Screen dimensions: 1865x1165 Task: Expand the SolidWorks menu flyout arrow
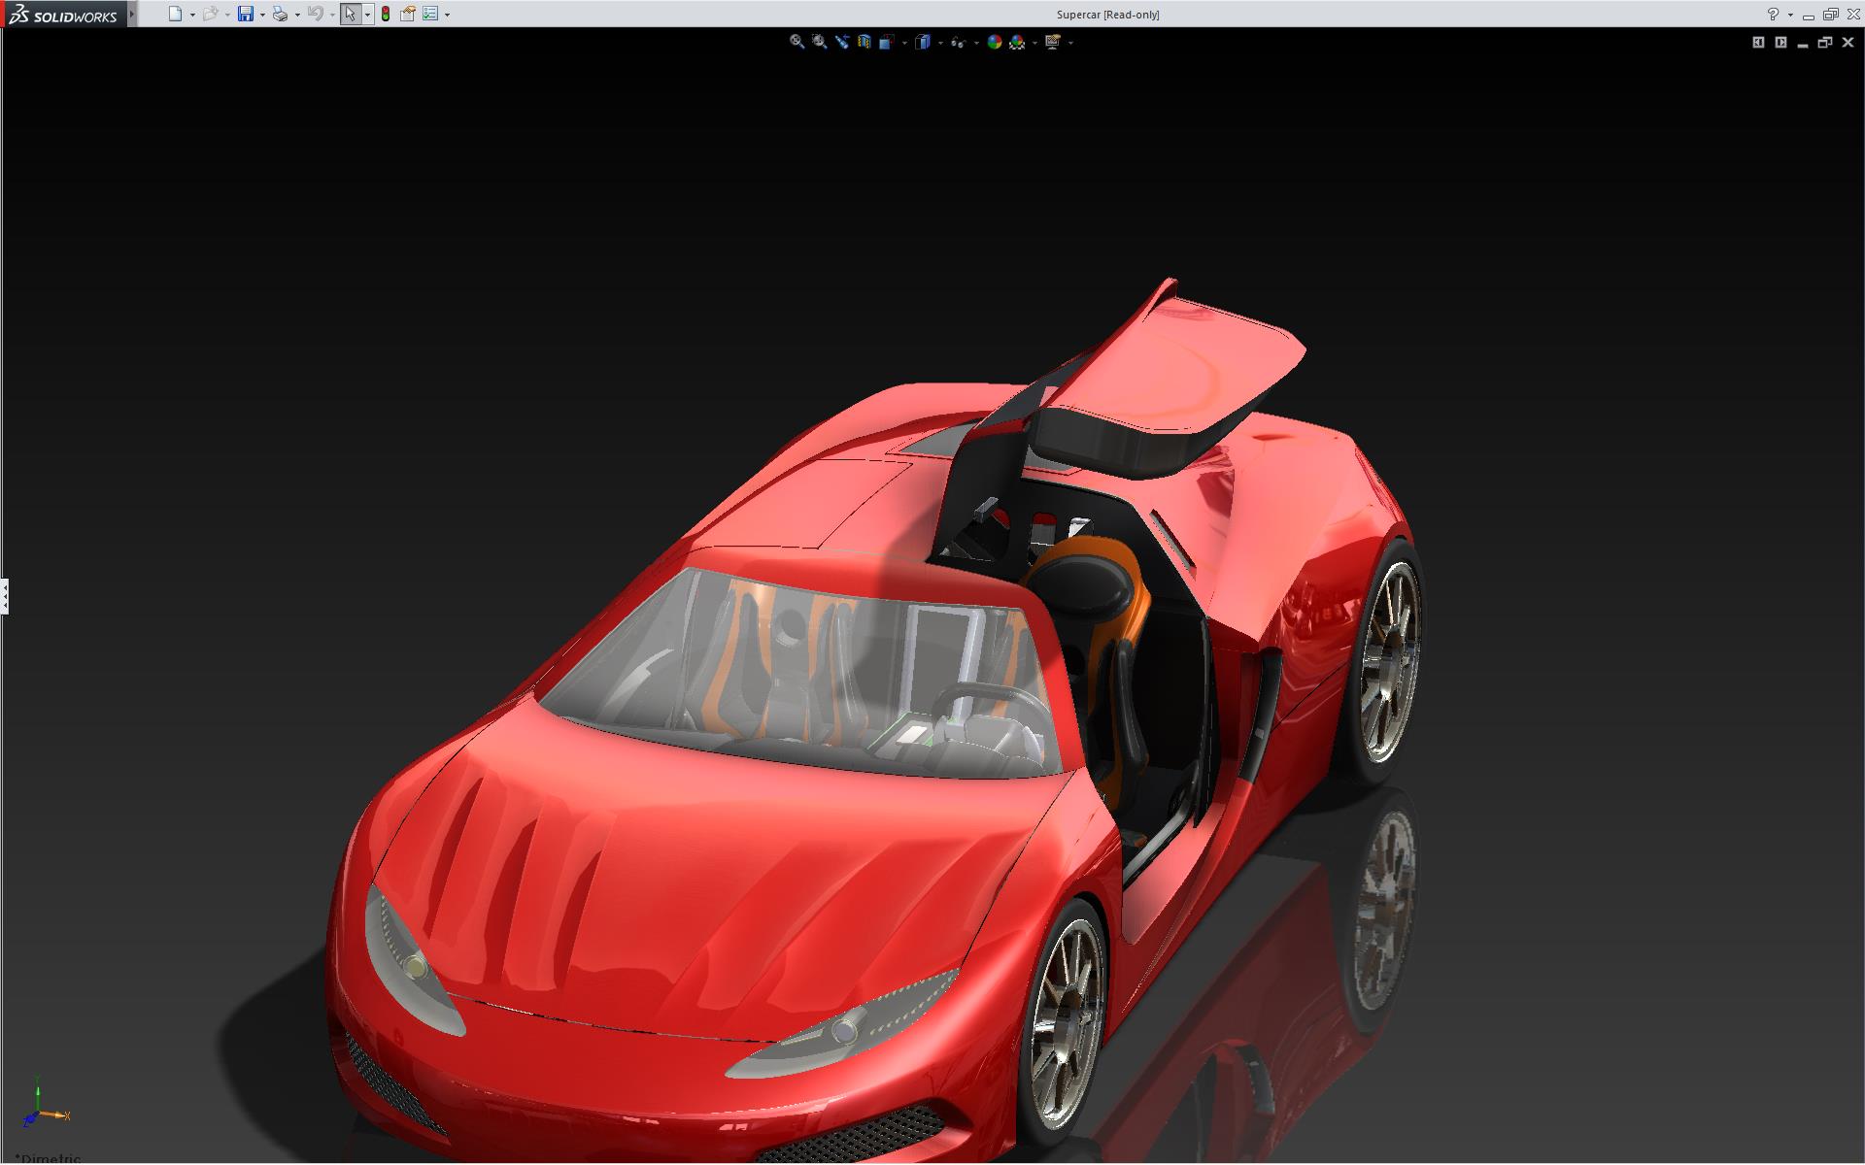pos(132,14)
